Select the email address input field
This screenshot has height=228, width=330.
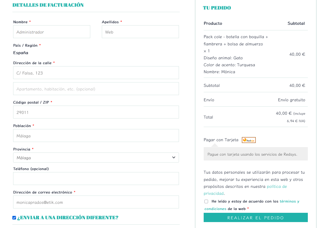[x=96, y=202]
